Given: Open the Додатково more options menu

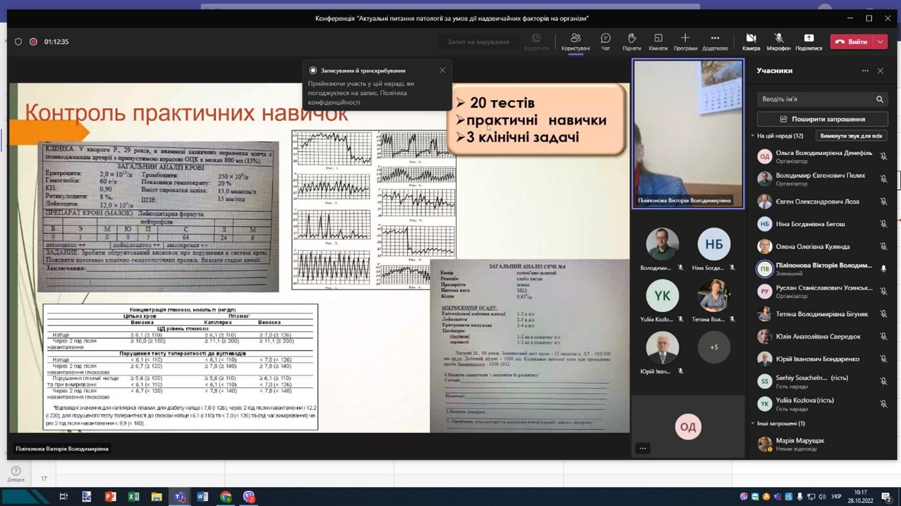Looking at the screenshot, I should pyautogui.click(x=714, y=42).
